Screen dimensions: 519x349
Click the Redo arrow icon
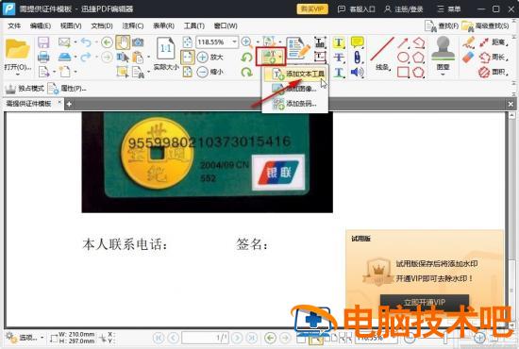point(86,57)
